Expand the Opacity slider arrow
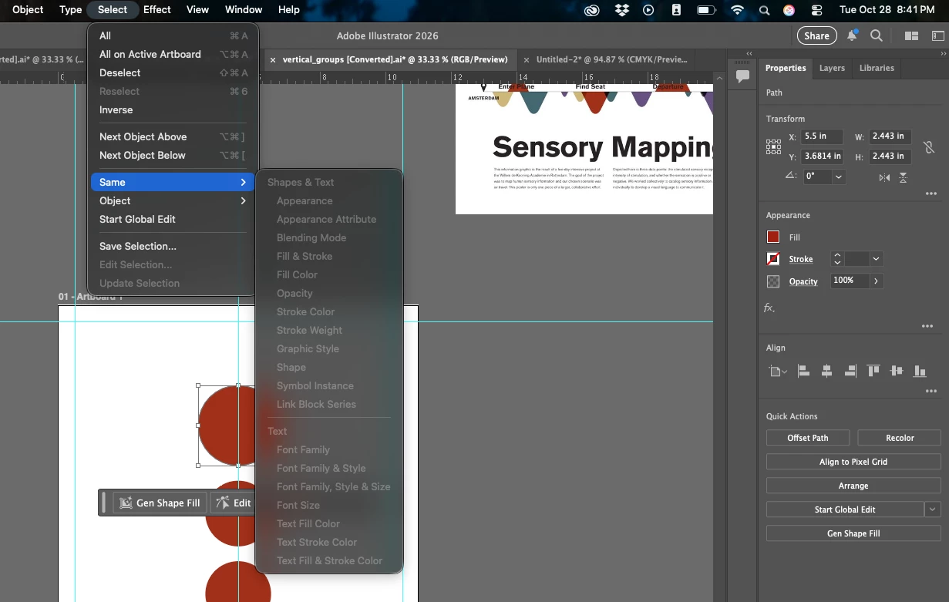This screenshot has width=949, height=602. pyautogui.click(x=876, y=281)
